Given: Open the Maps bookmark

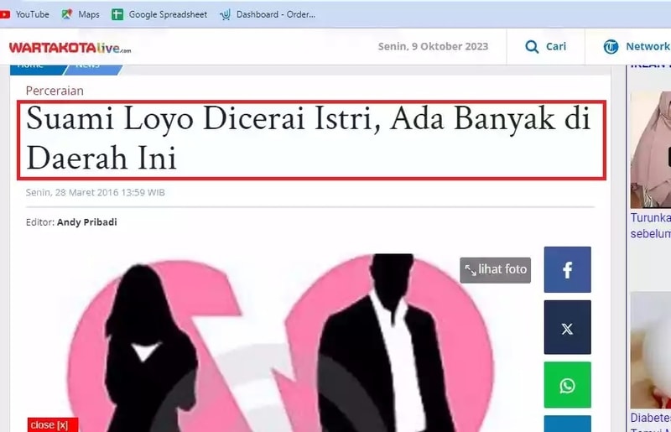Looking at the screenshot, I should coord(81,14).
